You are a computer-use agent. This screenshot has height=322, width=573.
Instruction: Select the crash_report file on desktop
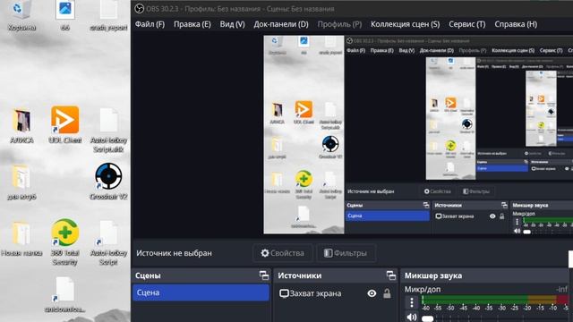point(108,14)
